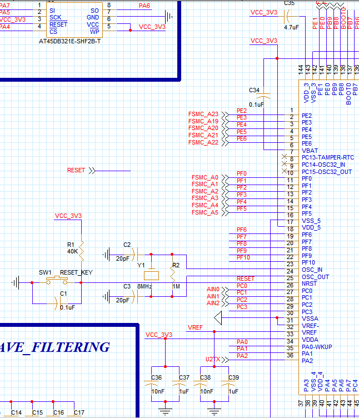The width and height of the screenshot is (359, 418).
Task: Select capacitor C3 20pF symbol
Action: pos(135,296)
